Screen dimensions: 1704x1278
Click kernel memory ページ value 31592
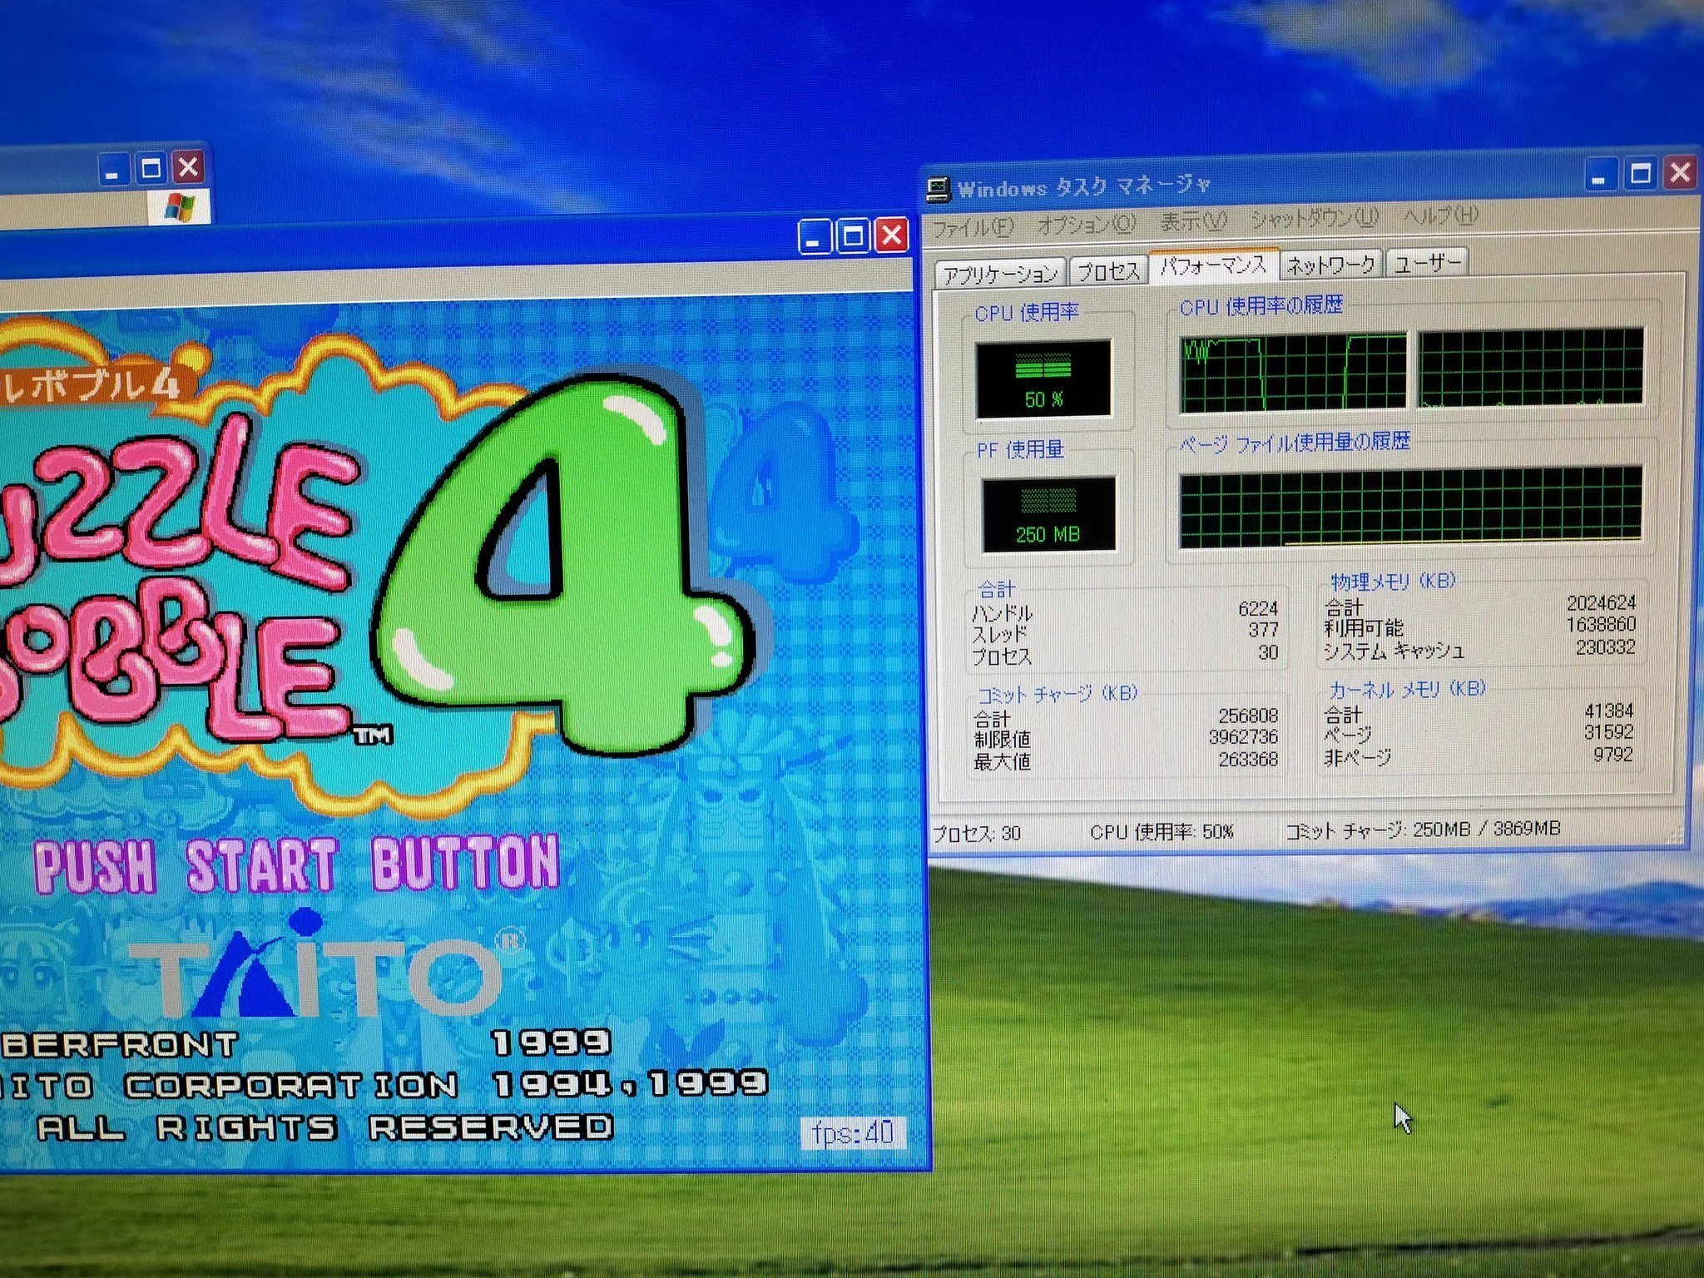1609,732
